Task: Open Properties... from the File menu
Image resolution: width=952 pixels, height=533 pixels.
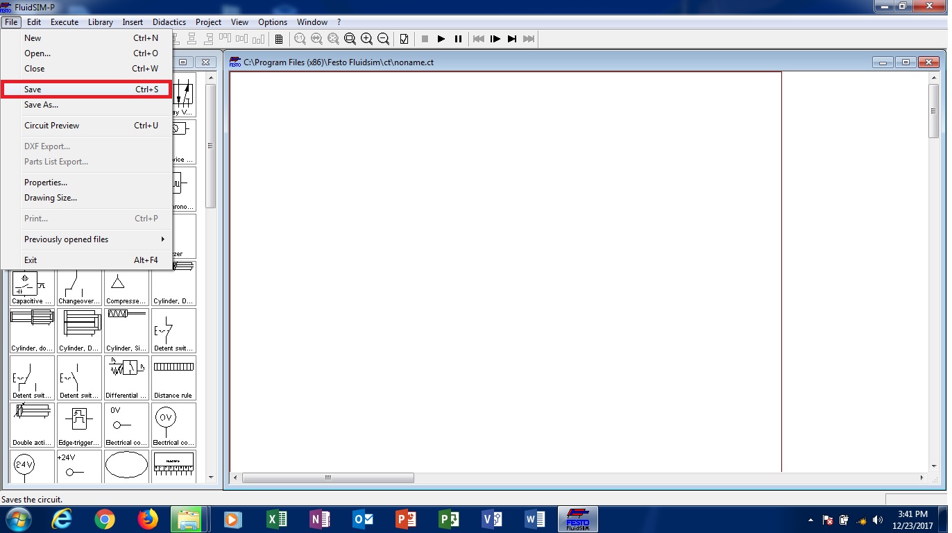Action: pos(86,183)
